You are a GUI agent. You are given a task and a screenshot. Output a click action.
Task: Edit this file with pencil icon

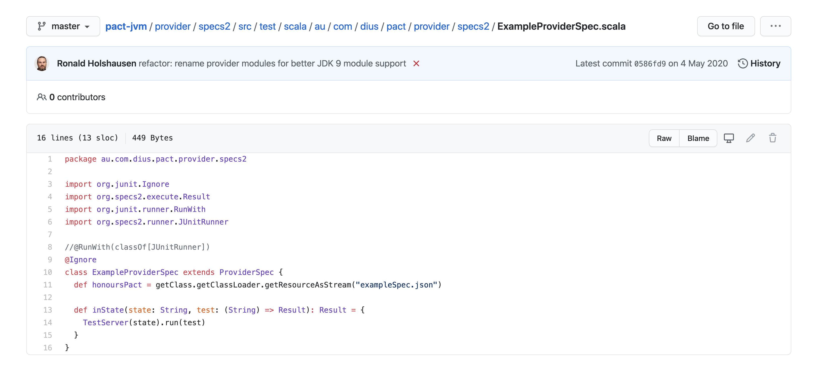[x=750, y=138]
